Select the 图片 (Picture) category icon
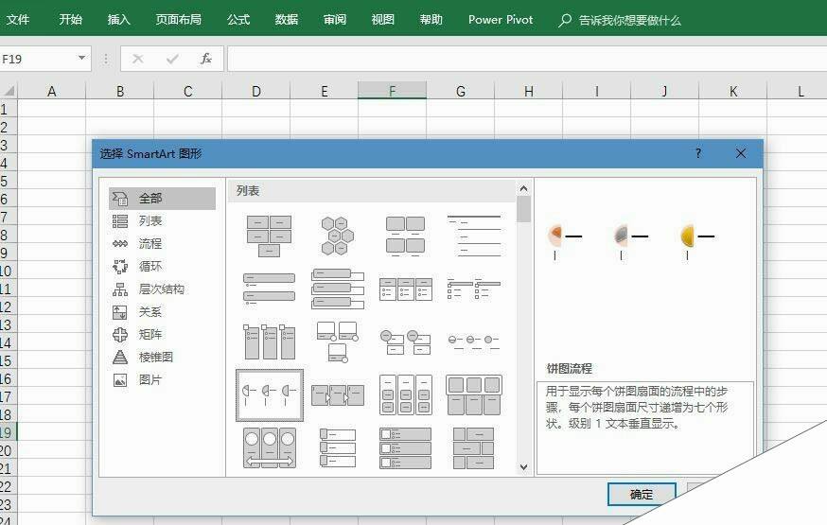This screenshot has height=525, width=827. [x=120, y=380]
